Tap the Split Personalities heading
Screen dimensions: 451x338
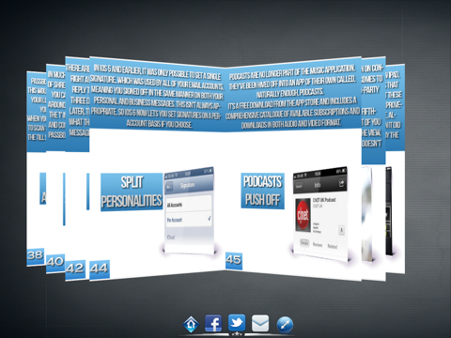point(132,192)
